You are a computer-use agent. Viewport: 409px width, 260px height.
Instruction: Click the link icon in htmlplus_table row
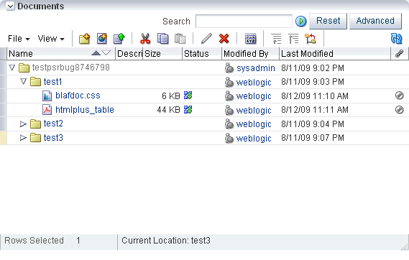pyautogui.click(x=400, y=110)
